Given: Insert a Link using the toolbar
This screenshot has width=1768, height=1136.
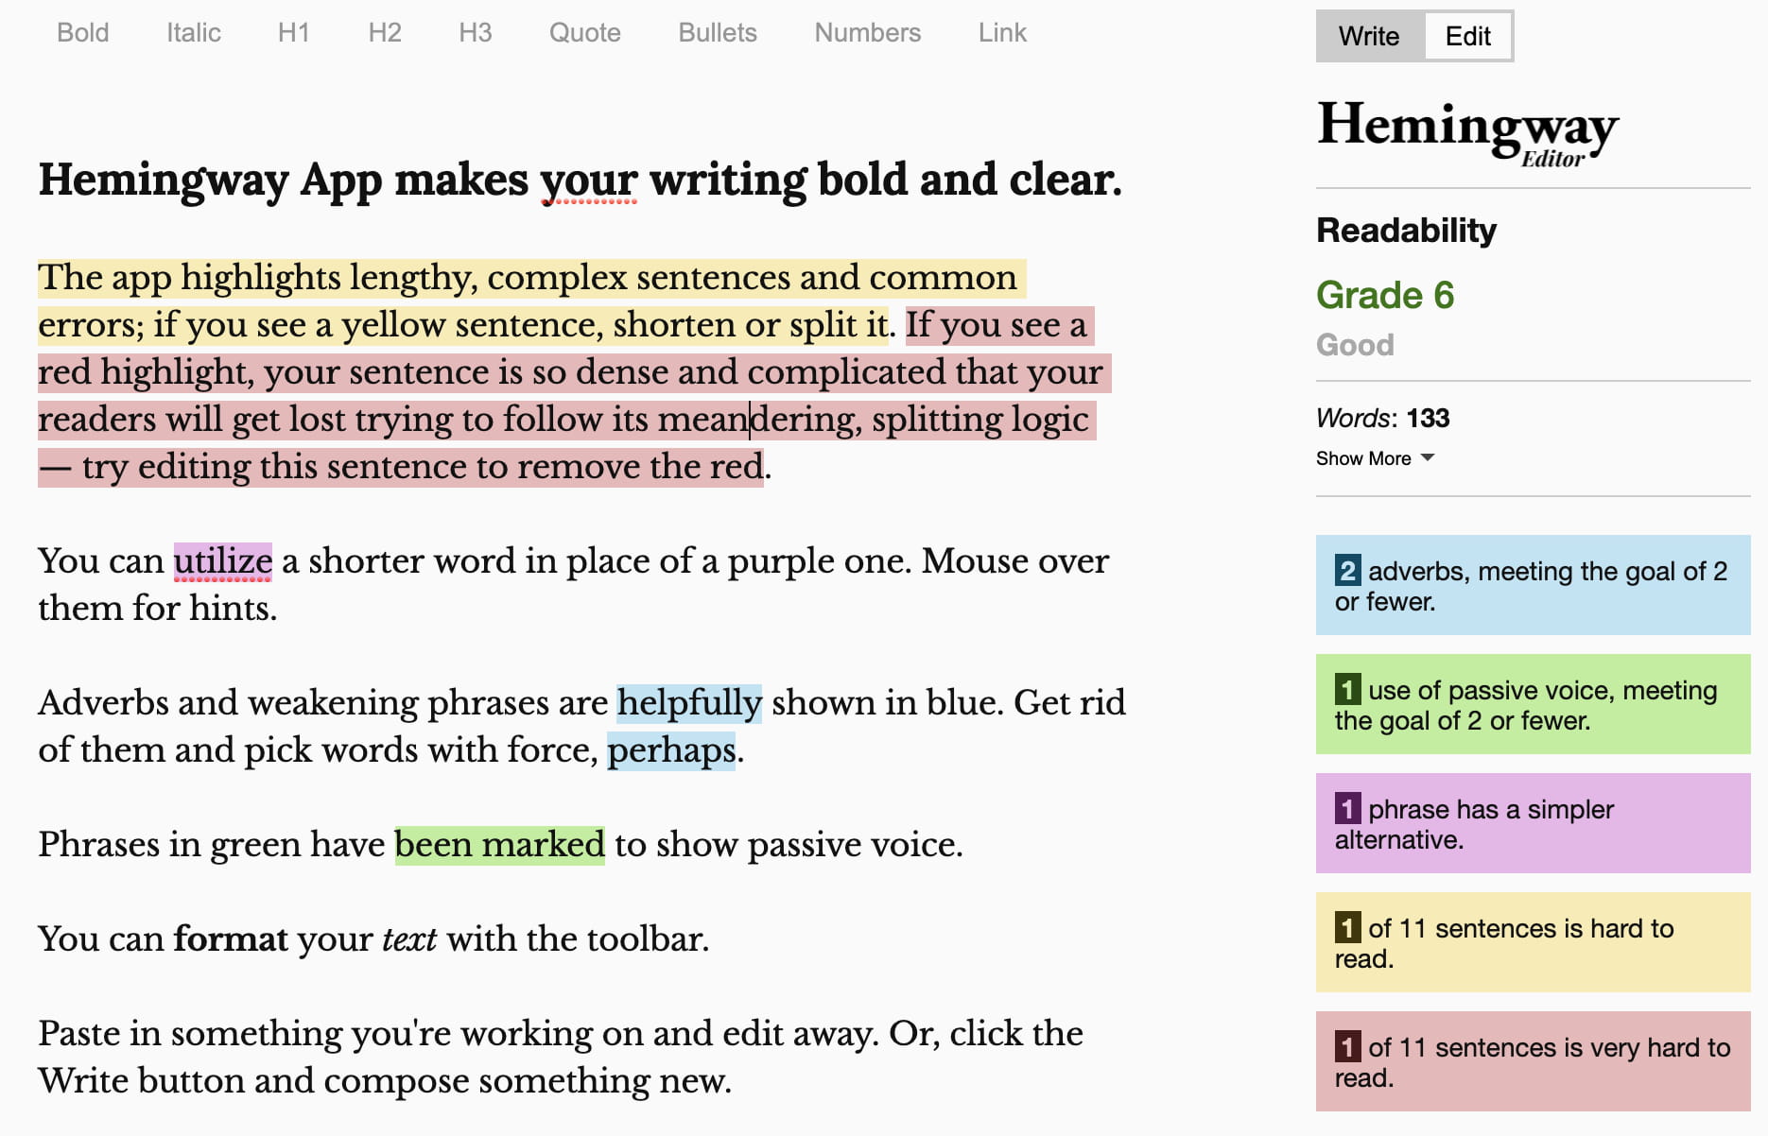Looking at the screenshot, I should tap(1001, 32).
